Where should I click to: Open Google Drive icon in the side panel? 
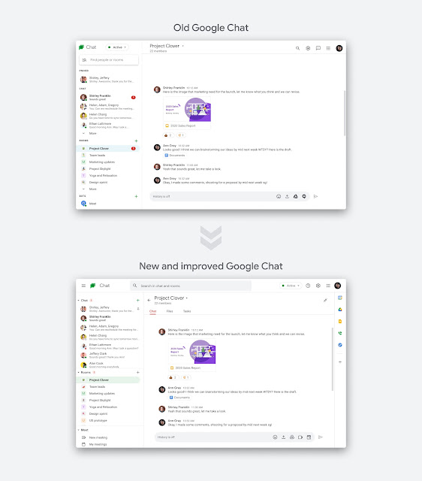tap(340, 310)
